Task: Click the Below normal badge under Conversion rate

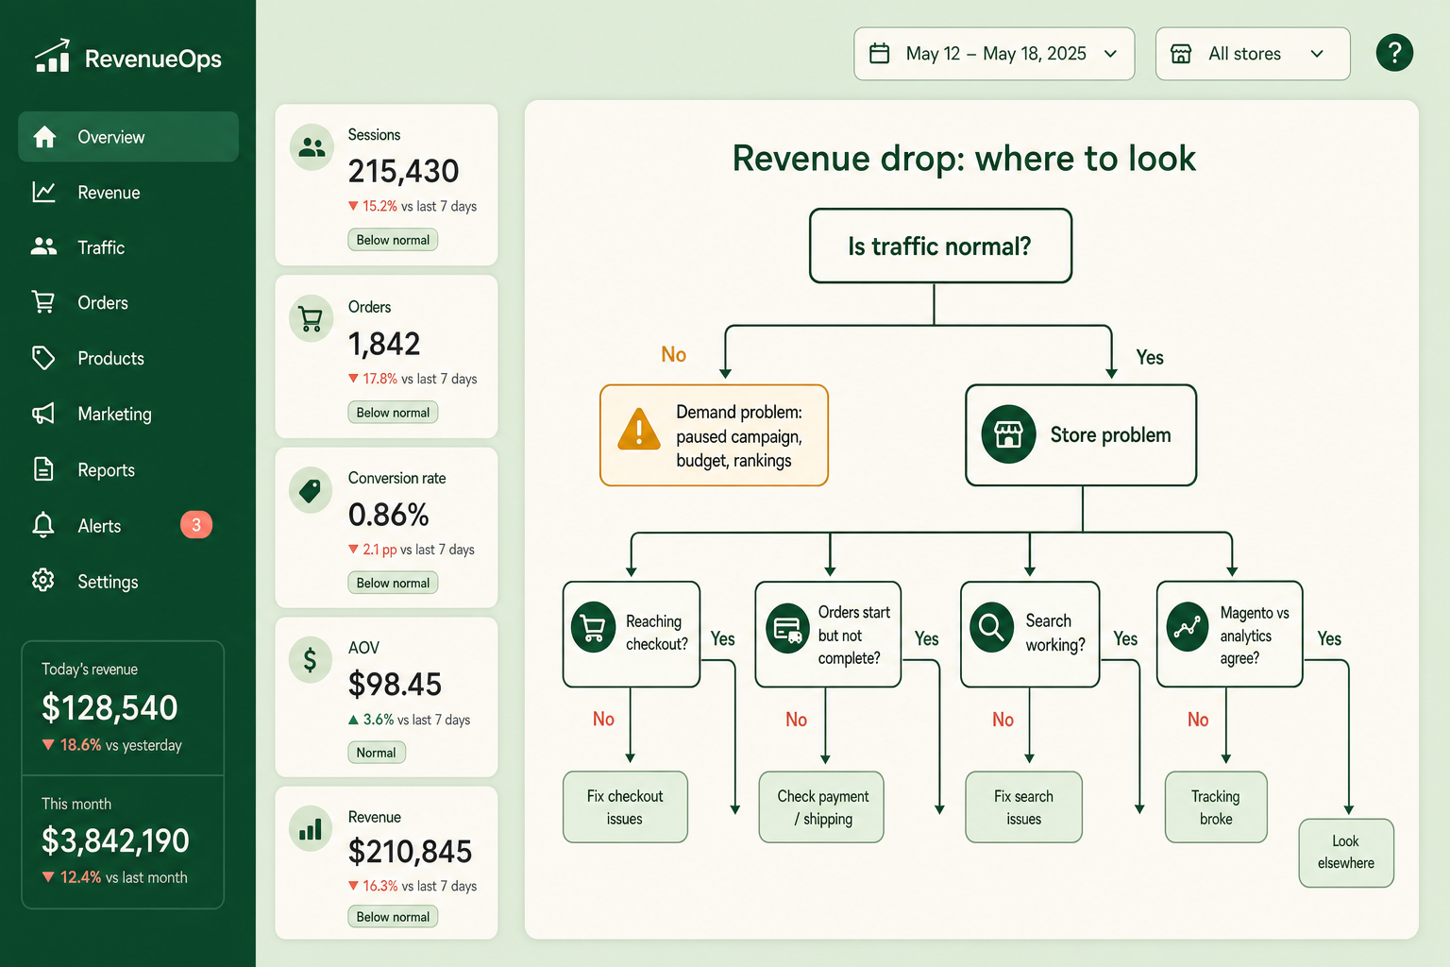Action: click(393, 583)
